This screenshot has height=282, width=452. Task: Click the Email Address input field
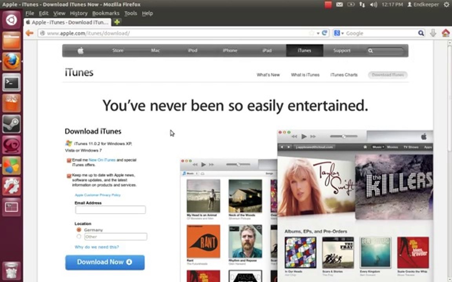coord(110,210)
